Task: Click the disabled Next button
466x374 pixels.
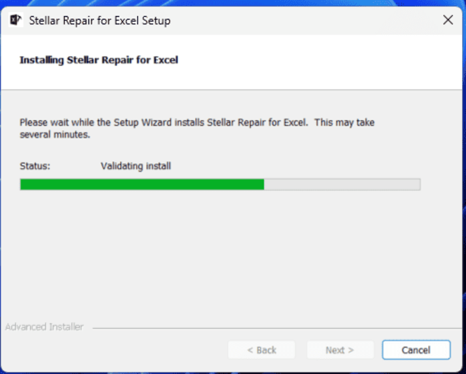Action: click(340, 350)
